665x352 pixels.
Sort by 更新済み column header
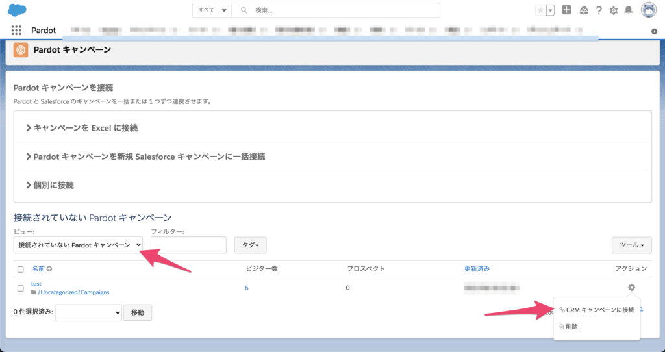[477, 268]
